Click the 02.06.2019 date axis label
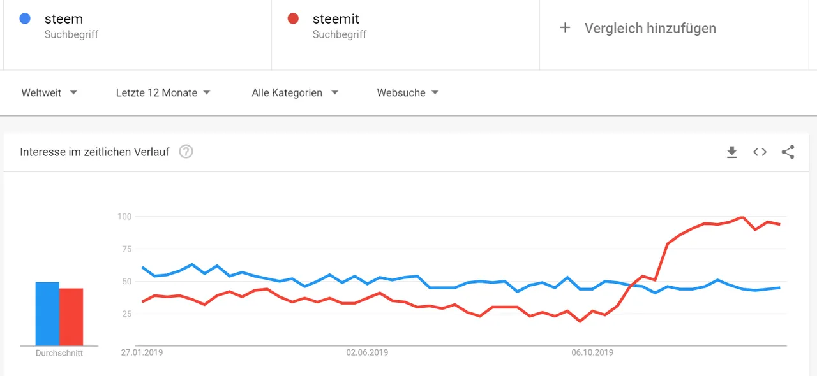 click(x=367, y=352)
